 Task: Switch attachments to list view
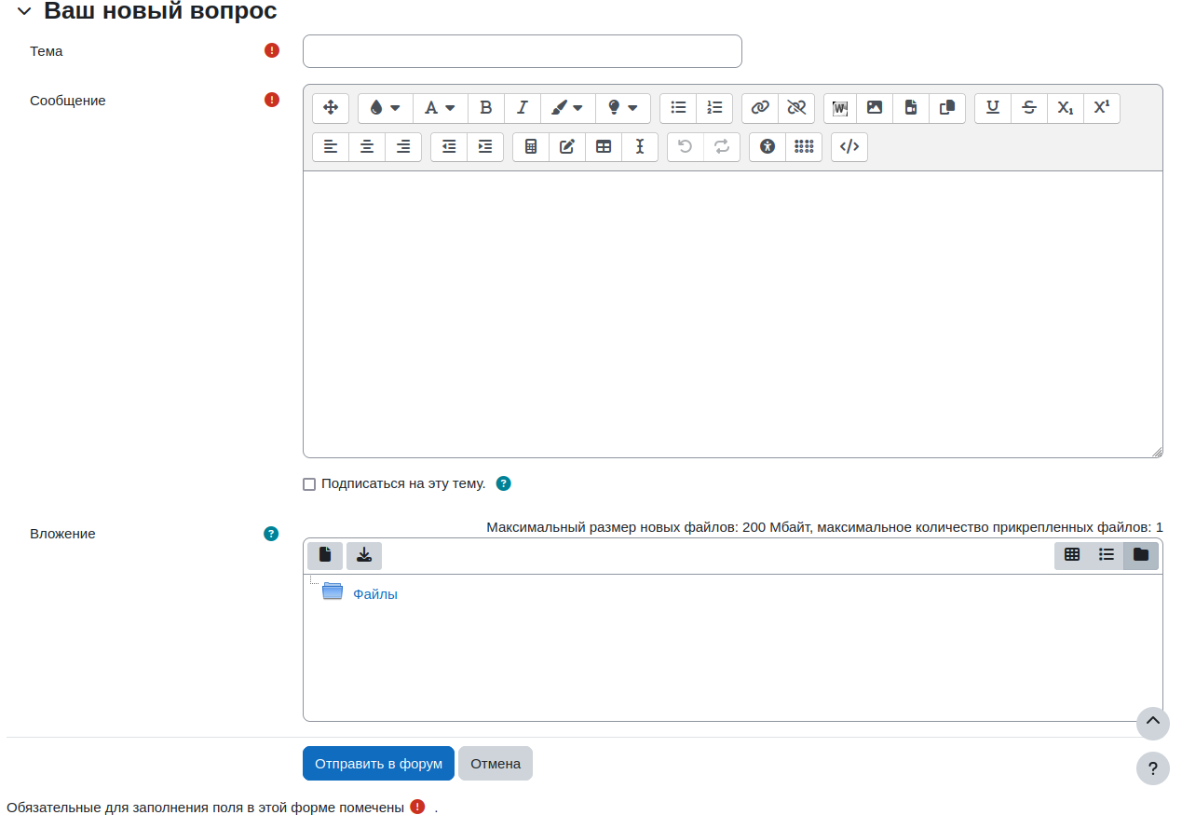[x=1107, y=555]
